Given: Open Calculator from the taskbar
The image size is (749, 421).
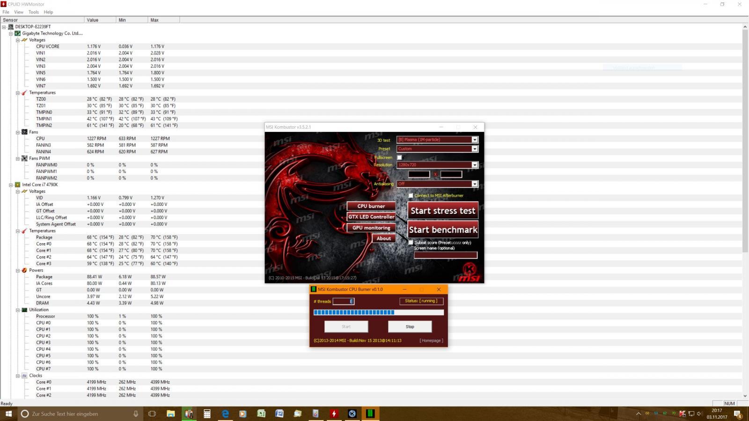Looking at the screenshot, I should click(x=207, y=414).
